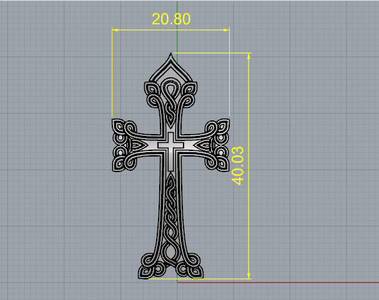Image resolution: width=379 pixels, height=300 pixels.
Task: Select the 40.03 height dimension text
Action: coord(238,166)
